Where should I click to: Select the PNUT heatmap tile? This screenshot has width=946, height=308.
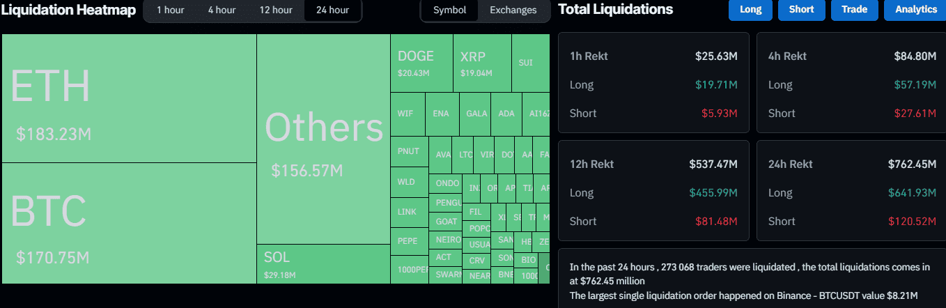(408, 151)
